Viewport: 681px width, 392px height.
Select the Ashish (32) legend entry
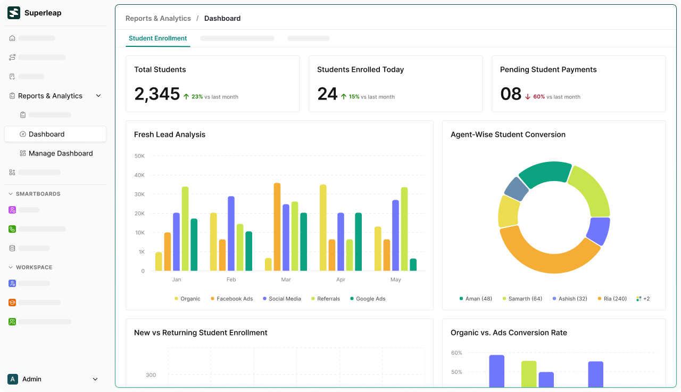pos(570,299)
